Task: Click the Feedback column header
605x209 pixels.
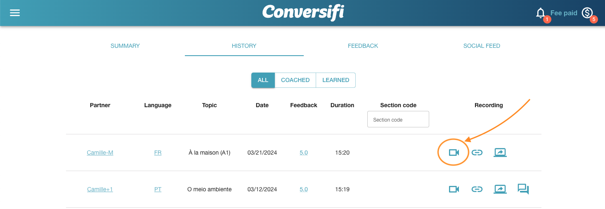Action: tap(304, 105)
